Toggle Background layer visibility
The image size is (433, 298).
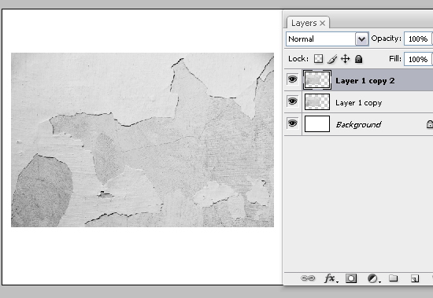[292, 123]
